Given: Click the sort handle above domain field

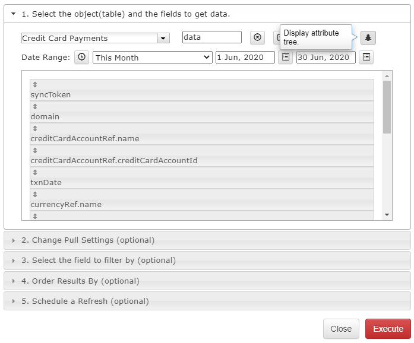Looking at the screenshot, I should pos(35,107).
